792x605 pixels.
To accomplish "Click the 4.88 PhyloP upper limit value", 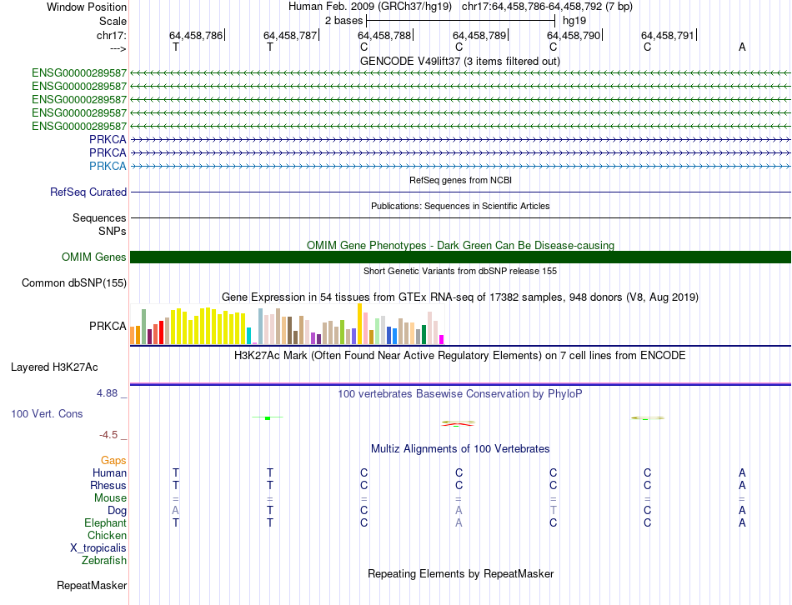I will pos(107,392).
